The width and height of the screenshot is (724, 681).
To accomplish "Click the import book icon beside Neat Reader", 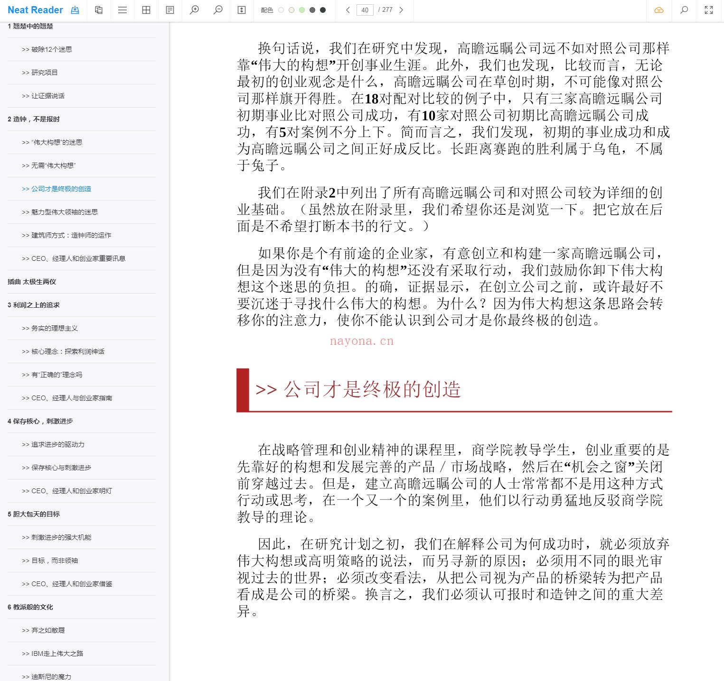I will tap(75, 10).
